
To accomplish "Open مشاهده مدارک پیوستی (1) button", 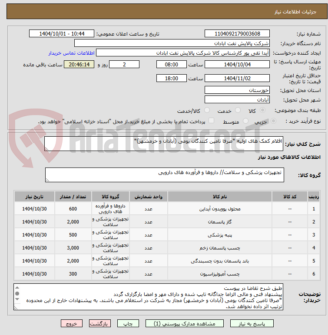I will (x=185, y=323).
